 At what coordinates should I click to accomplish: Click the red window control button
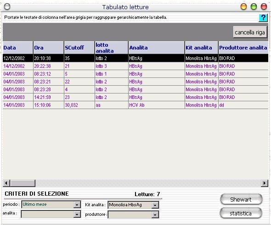tap(264, 7)
